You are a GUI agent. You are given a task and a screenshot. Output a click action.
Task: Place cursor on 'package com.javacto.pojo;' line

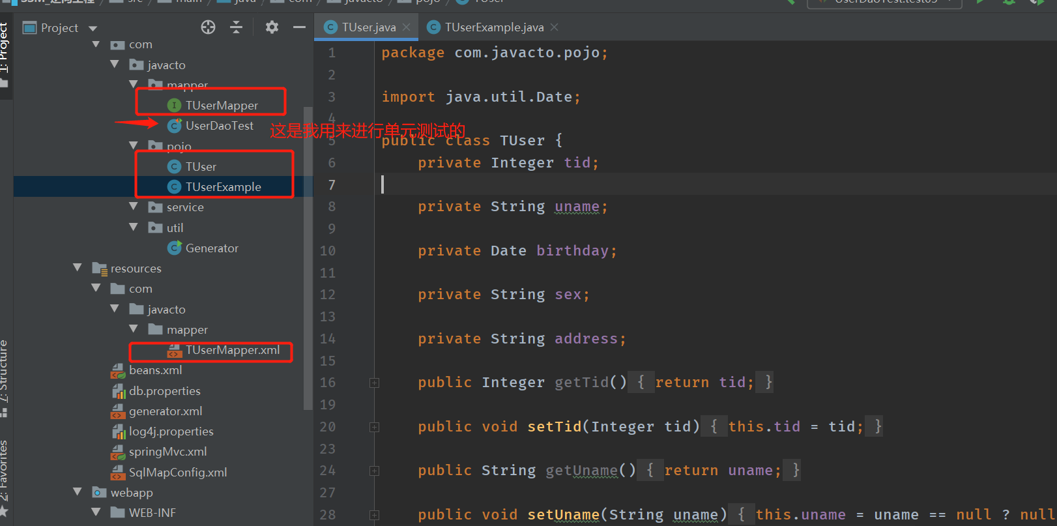(x=495, y=53)
